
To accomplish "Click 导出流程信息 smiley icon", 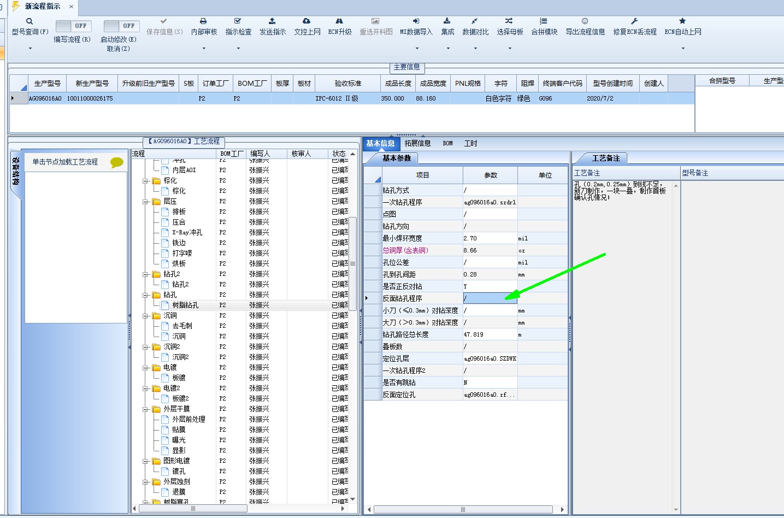I will click(585, 21).
